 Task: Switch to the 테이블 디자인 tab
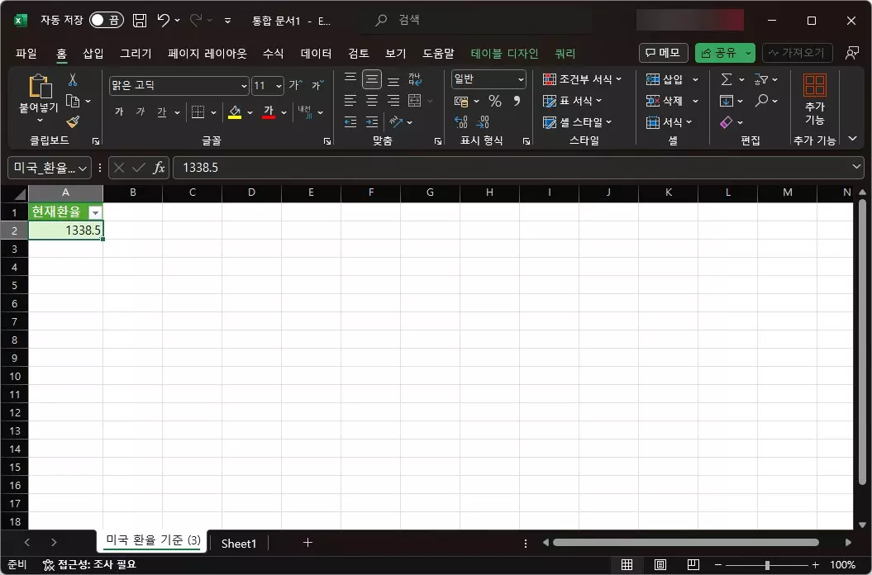(504, 54)
